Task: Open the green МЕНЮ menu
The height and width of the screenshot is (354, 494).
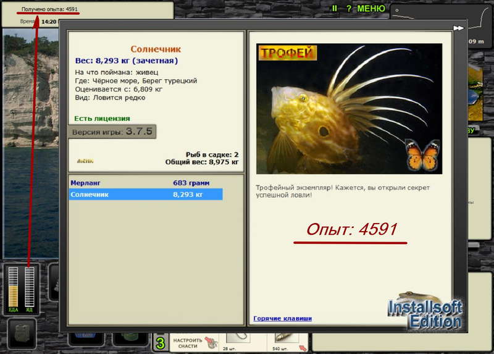Action: coord(371,9)
